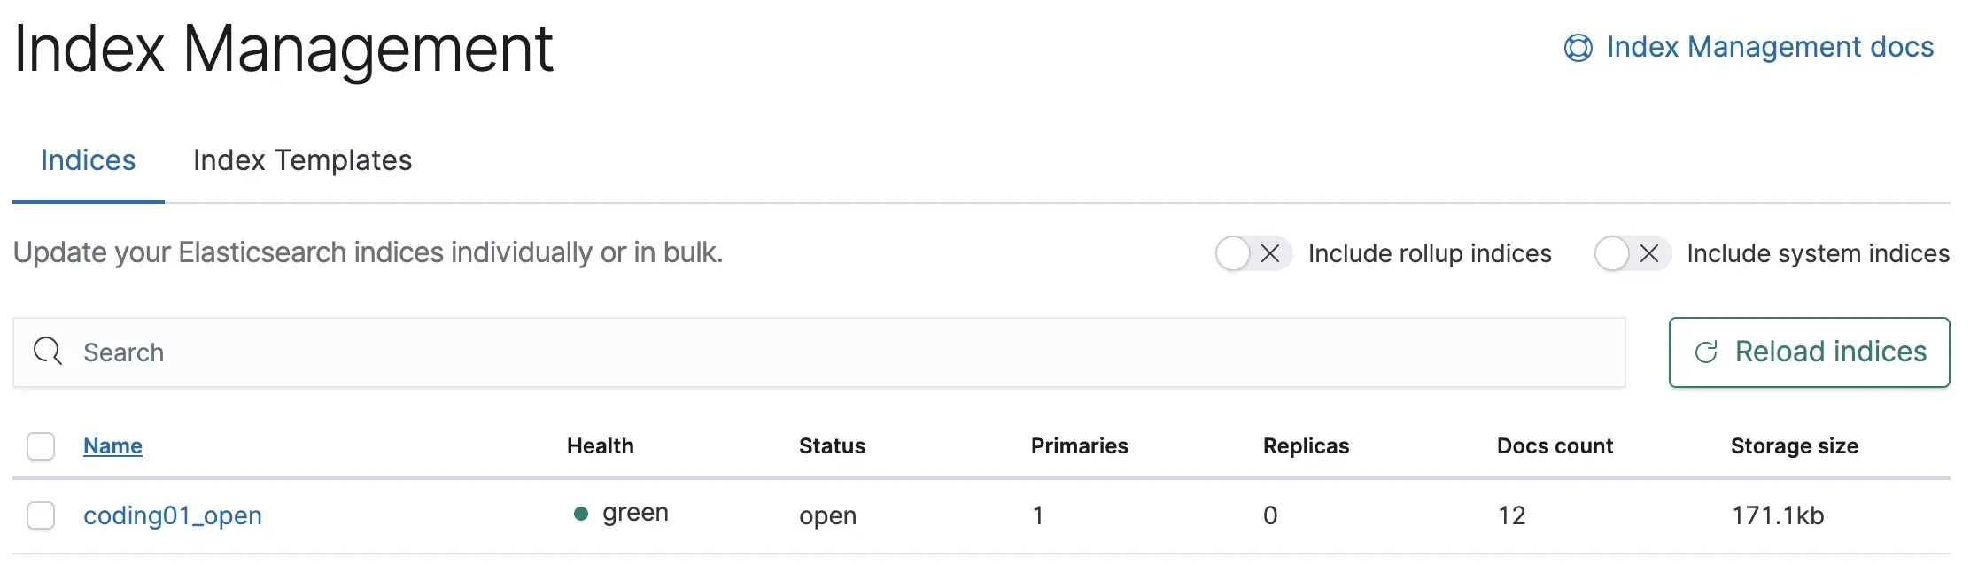The width and height of the screenshot is (1970, 565).
Task: Turn on Include system indices toggle
Action: (1632, 254)
